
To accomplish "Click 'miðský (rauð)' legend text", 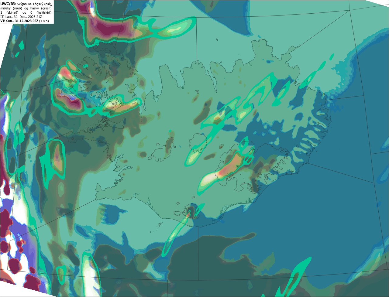I will [x=11, y=9].
